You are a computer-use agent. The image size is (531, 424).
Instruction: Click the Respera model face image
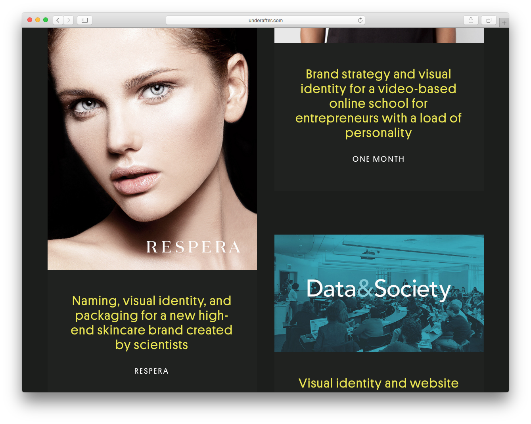tap(152, 149)
